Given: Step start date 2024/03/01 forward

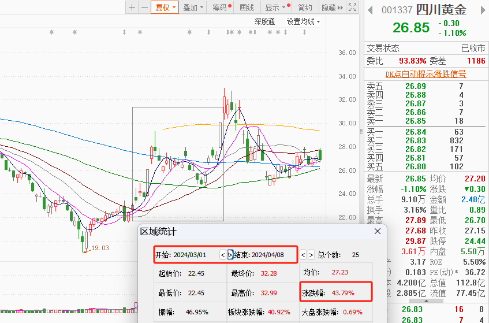Looking at the screenshot, I should tap(230, 254).
